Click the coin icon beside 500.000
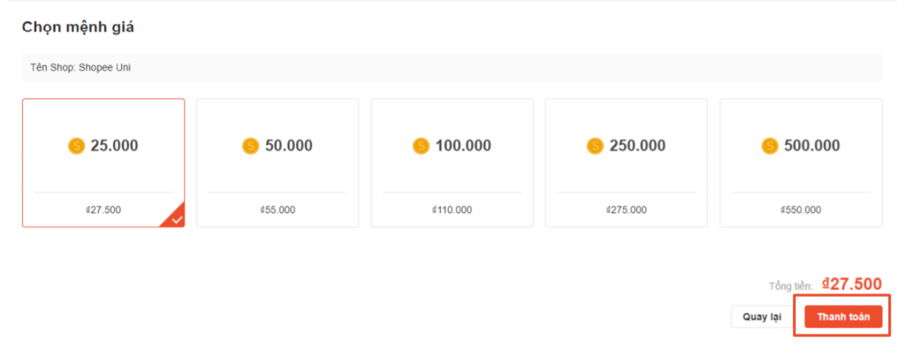 [770, 146]
